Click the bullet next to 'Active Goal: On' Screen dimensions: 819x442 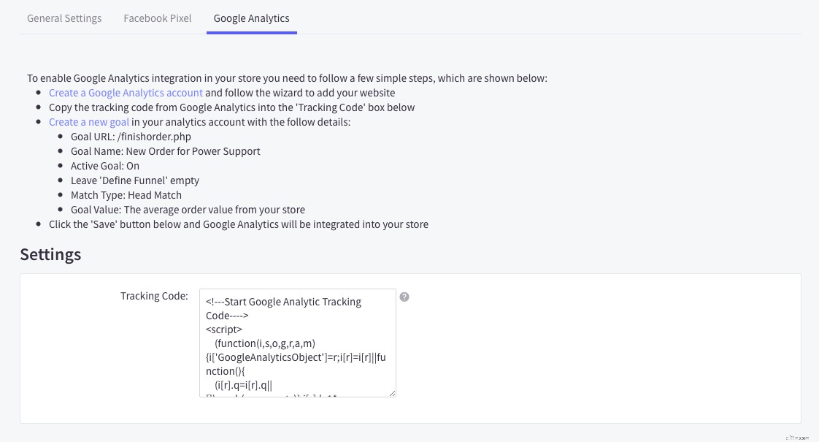click(x=62, y=166)
